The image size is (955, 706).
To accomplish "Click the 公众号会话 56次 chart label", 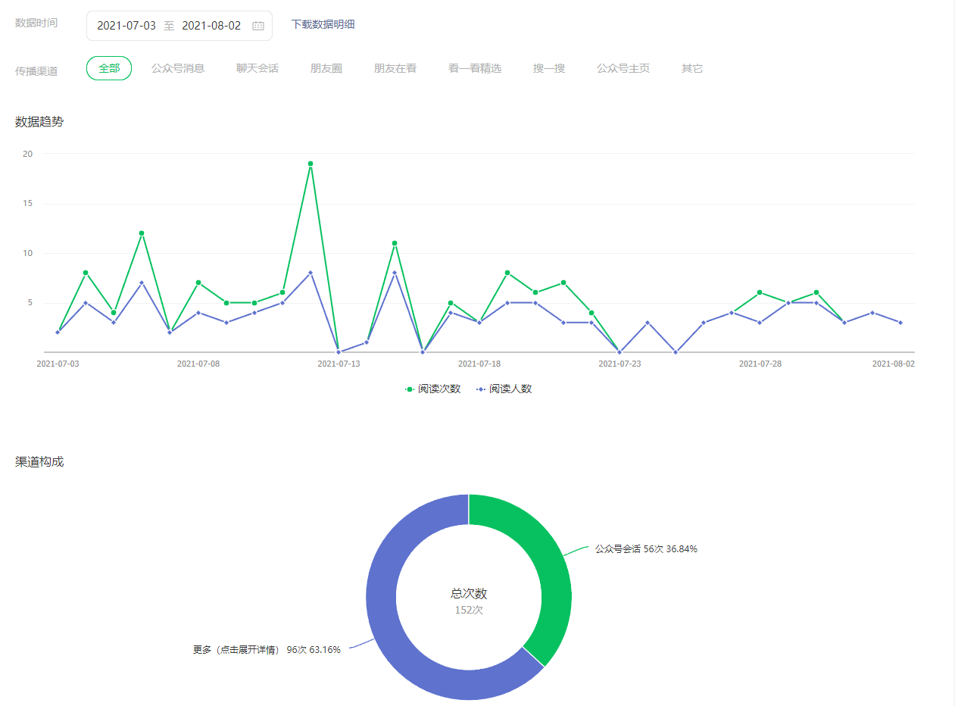I will pos(645,549).
